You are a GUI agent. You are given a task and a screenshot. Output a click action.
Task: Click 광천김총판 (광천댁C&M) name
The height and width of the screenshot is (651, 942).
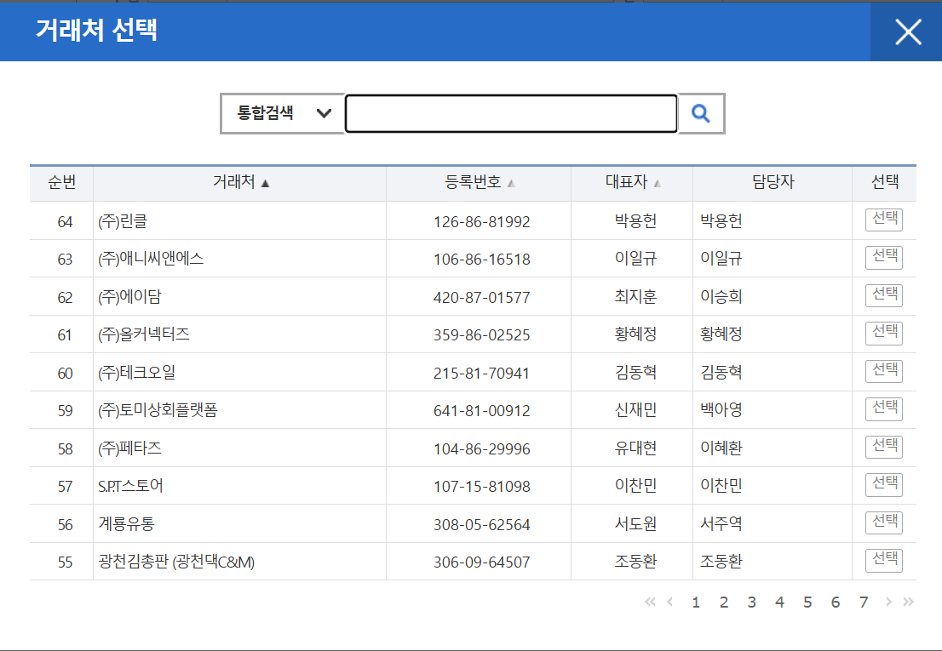pos(176,562)
